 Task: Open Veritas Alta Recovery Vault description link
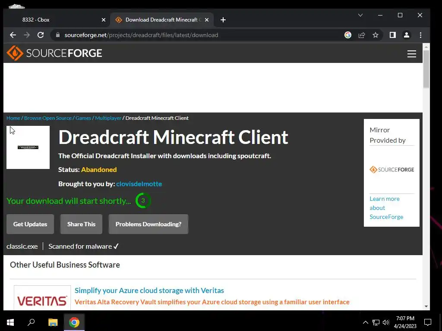click(x=212, y=302)
